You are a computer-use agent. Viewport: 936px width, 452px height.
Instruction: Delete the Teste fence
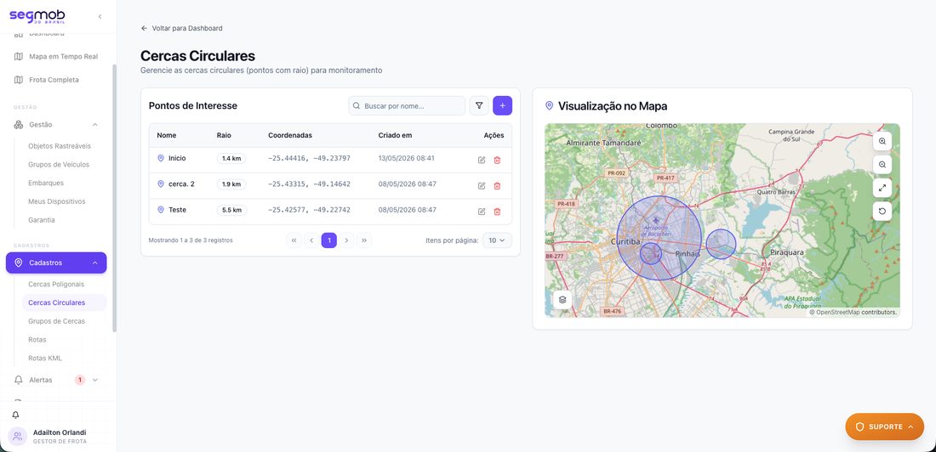pyautogui.click(x=497, y=211)
